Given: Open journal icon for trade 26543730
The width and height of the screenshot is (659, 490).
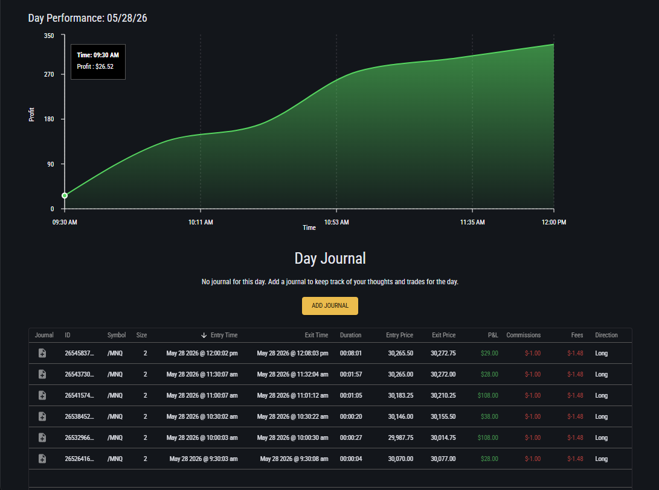Looking at the screenshot, I should point(42,374).
